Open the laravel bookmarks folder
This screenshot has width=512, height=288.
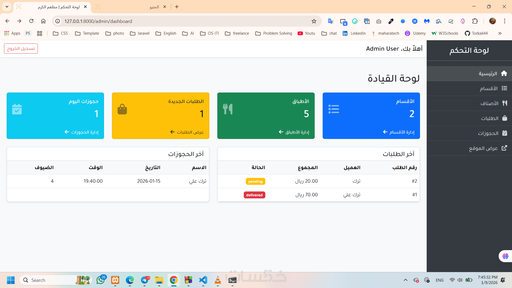tap(140, 33)
